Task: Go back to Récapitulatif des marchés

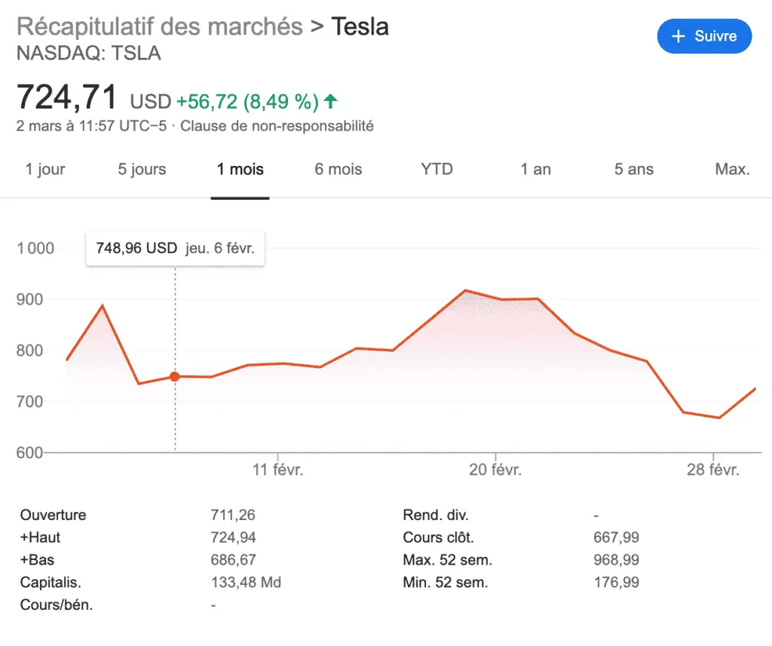Action: coord(159,25)
